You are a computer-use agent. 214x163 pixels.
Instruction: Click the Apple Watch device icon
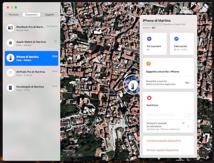11,43
